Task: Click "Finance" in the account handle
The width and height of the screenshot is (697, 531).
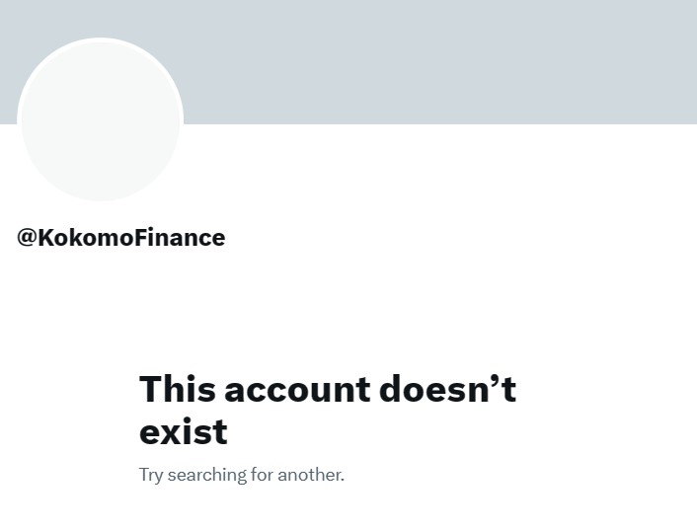Action: (187, 238)
